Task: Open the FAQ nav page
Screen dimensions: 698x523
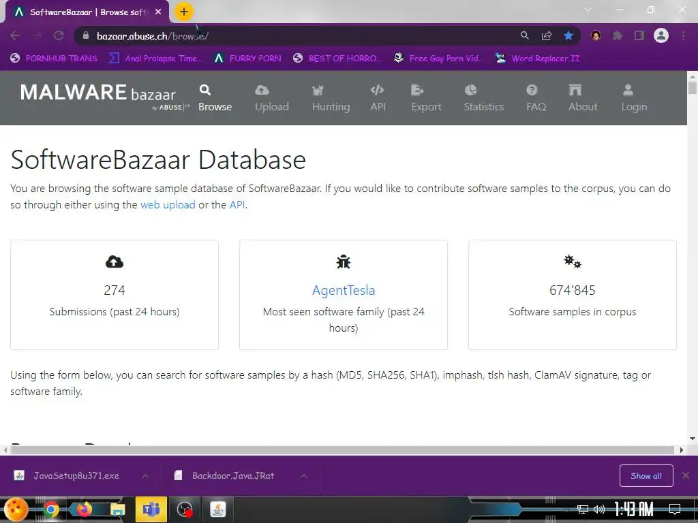Action: tap(536, 98)
